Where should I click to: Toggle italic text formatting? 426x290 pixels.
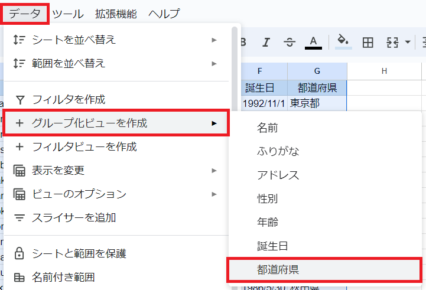coord(266,43)
